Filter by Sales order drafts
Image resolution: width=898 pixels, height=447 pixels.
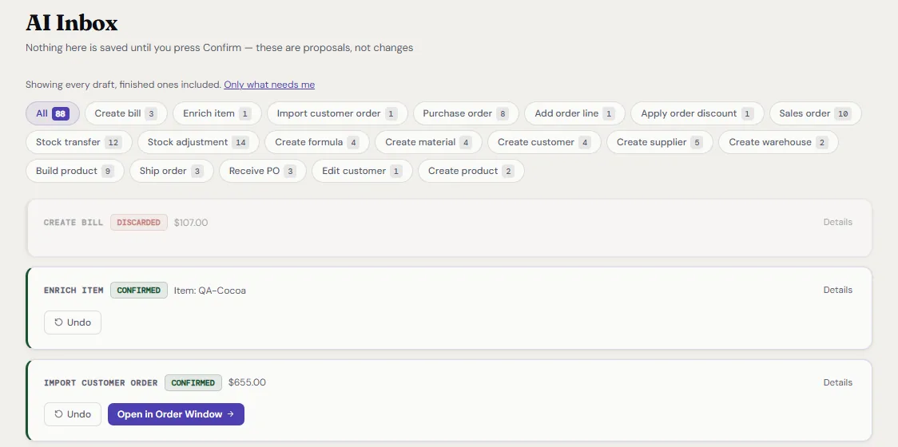tap(815, 113)
